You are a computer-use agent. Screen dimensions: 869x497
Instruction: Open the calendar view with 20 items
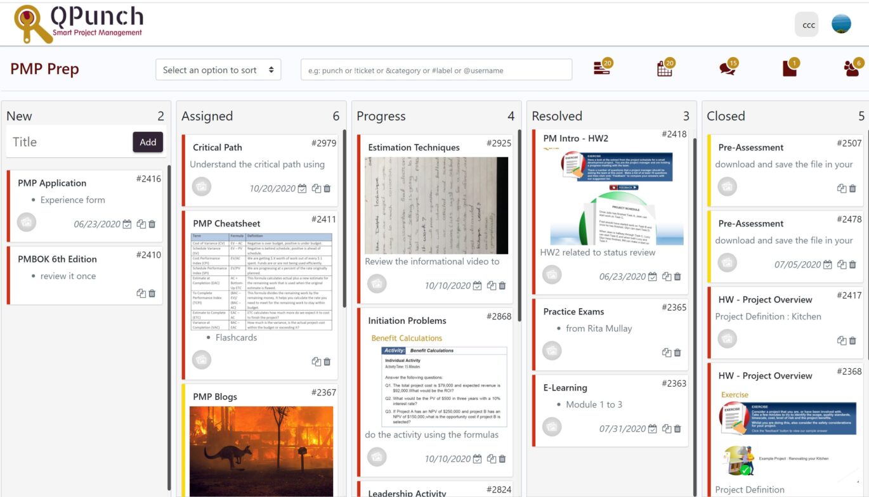tap(662, 67)
